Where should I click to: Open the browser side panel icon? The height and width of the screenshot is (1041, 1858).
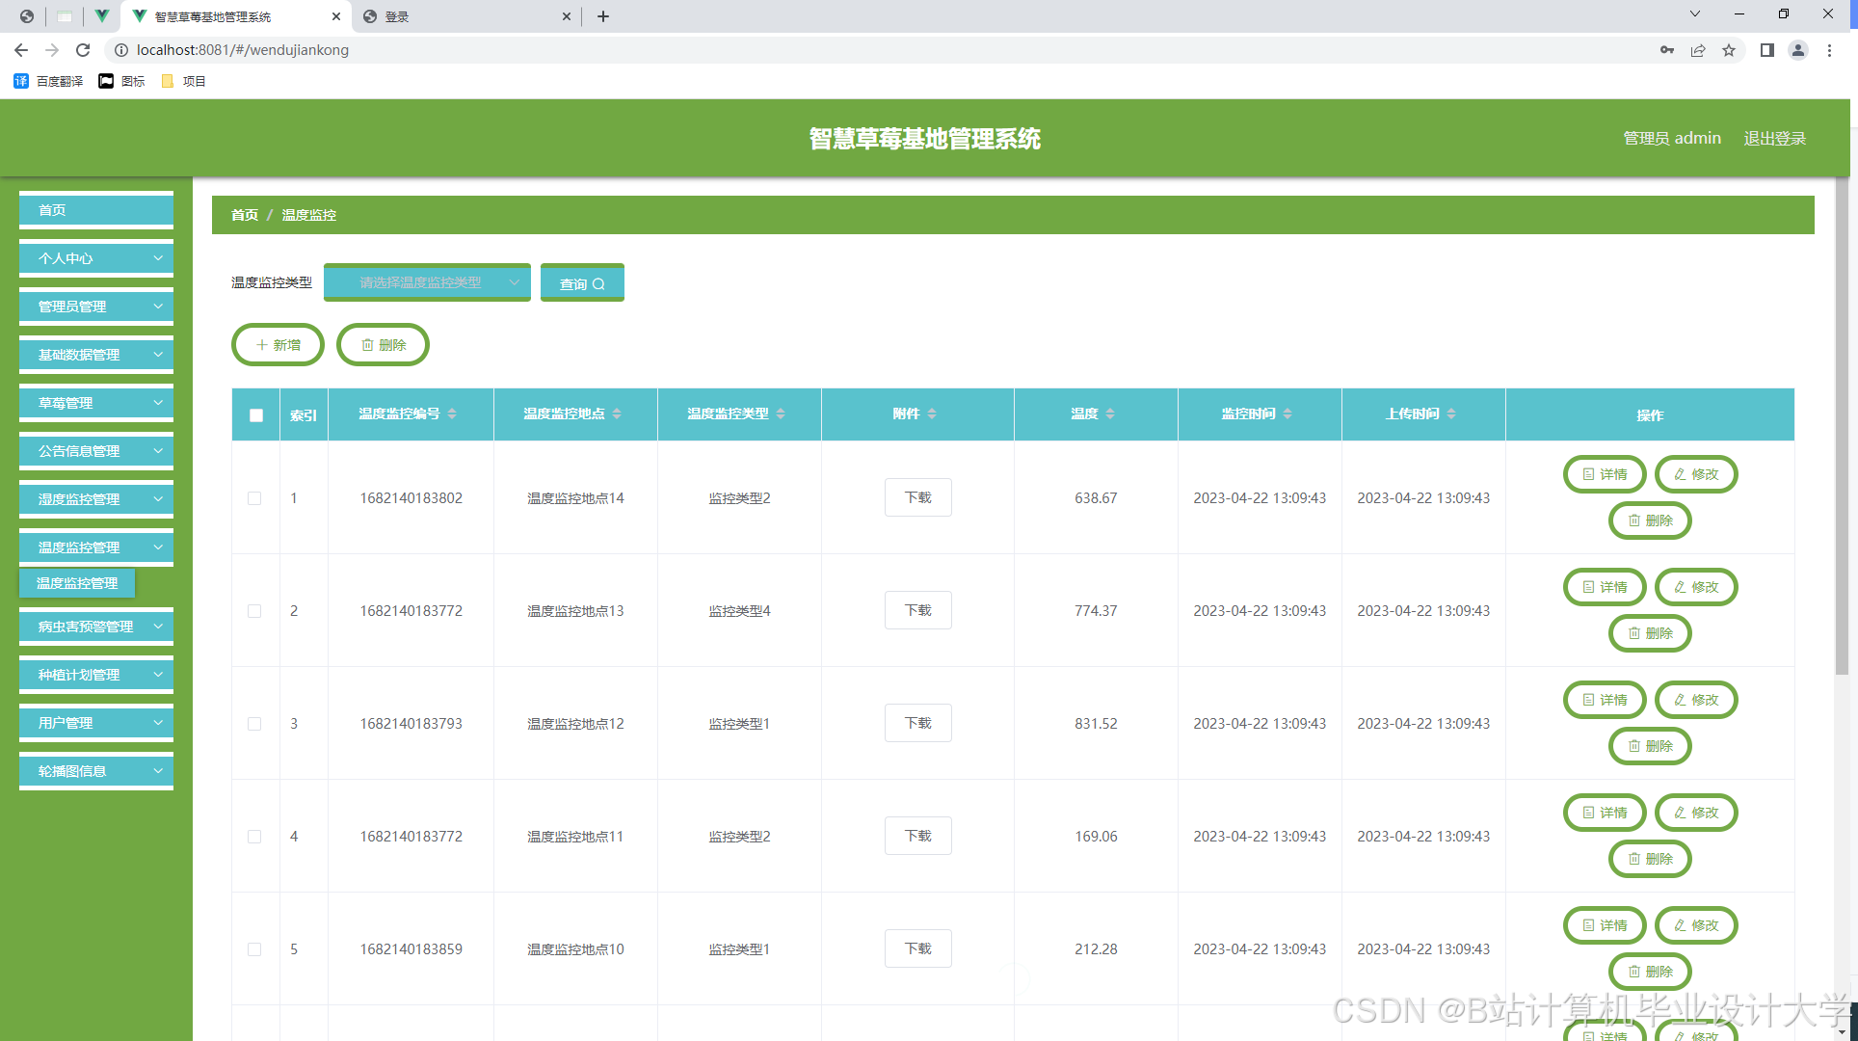click(x=1766, y=50)
